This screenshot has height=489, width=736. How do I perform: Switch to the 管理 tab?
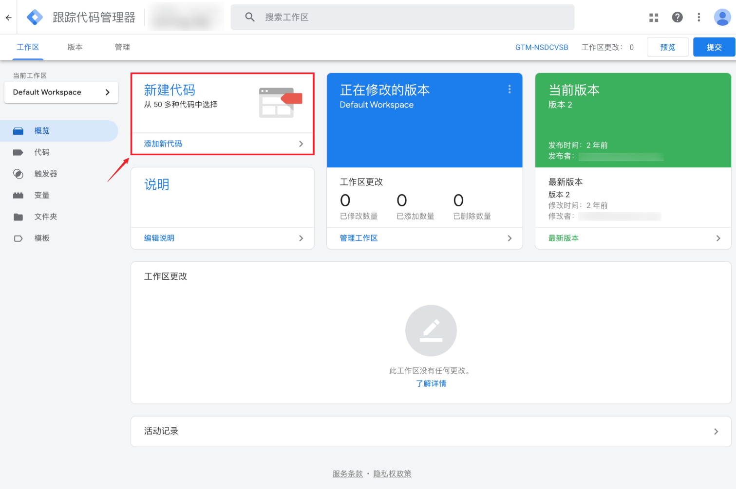pos(122,47)
